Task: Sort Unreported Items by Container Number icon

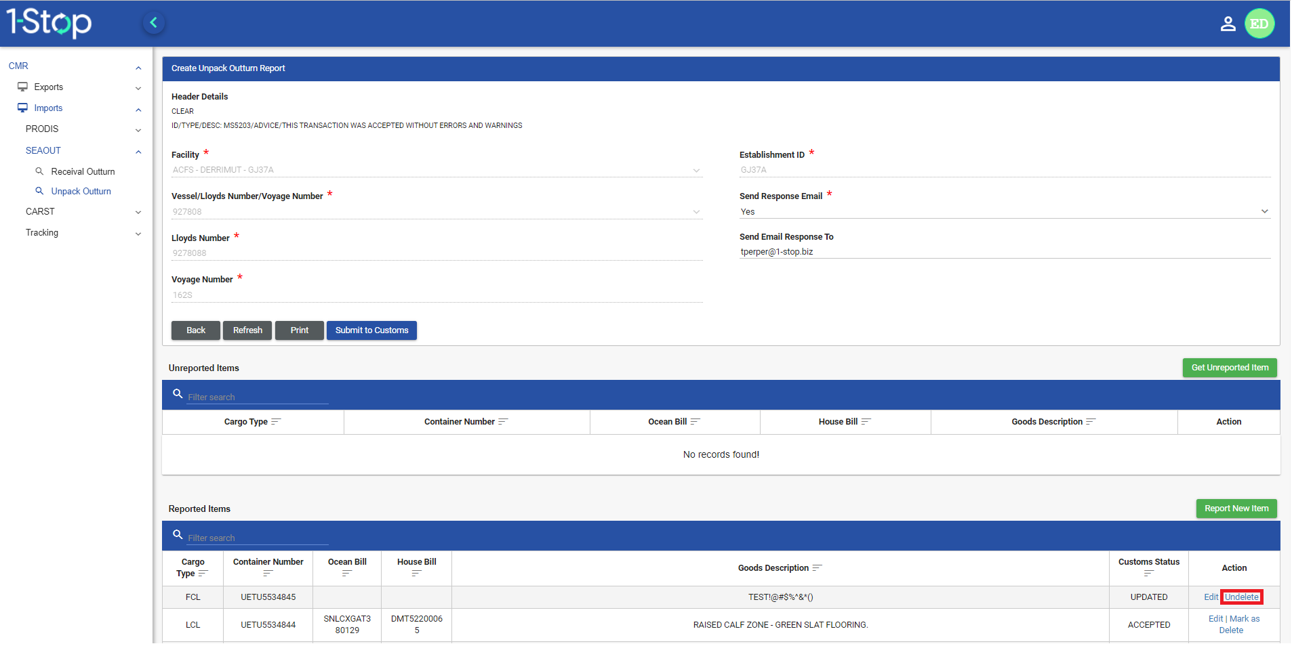Action: [x=503, y=422]
